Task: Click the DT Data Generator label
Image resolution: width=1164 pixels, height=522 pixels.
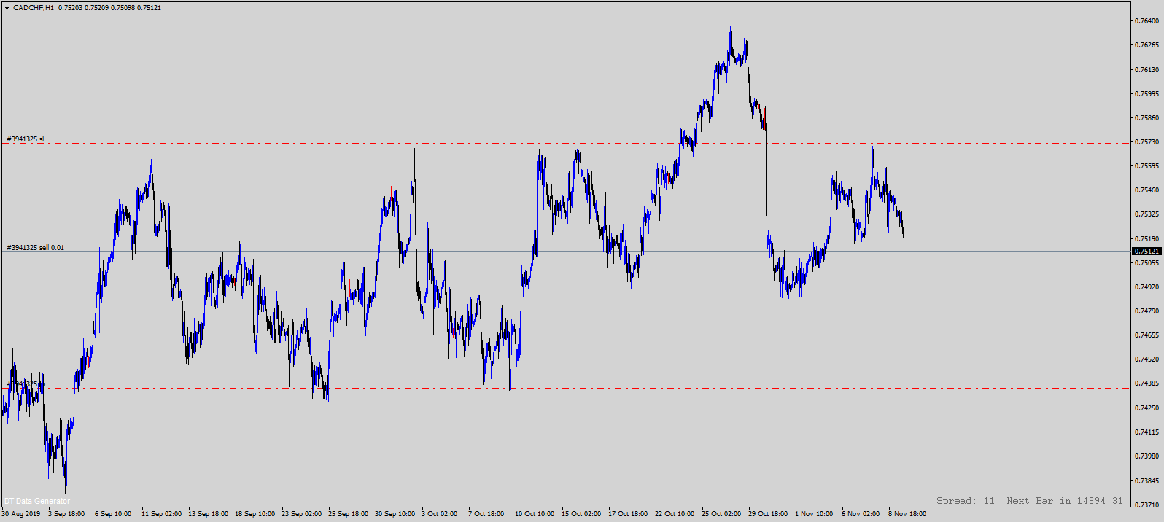Action: [37, 501]
